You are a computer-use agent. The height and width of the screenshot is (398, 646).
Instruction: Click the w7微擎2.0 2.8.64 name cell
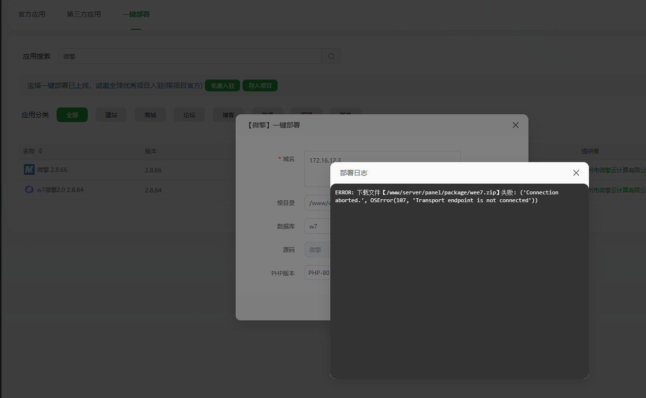61,189
